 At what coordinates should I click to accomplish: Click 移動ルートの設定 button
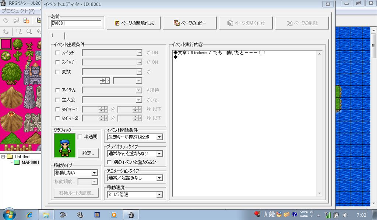click(x=76, y=193)
